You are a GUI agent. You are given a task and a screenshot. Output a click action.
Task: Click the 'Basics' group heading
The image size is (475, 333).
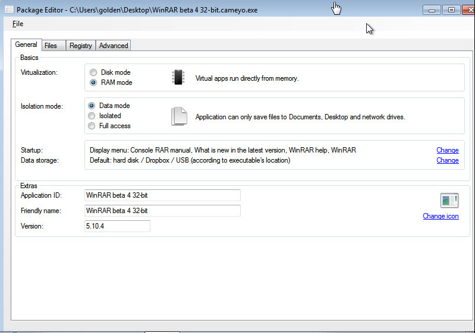tap(29, 58)
